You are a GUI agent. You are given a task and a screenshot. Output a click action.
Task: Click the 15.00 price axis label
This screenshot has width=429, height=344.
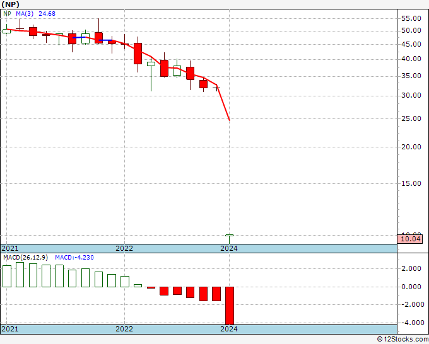click(411, 183)
